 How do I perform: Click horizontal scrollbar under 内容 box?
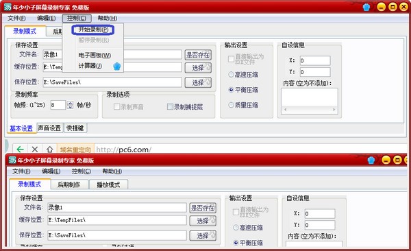click(310, 110)
